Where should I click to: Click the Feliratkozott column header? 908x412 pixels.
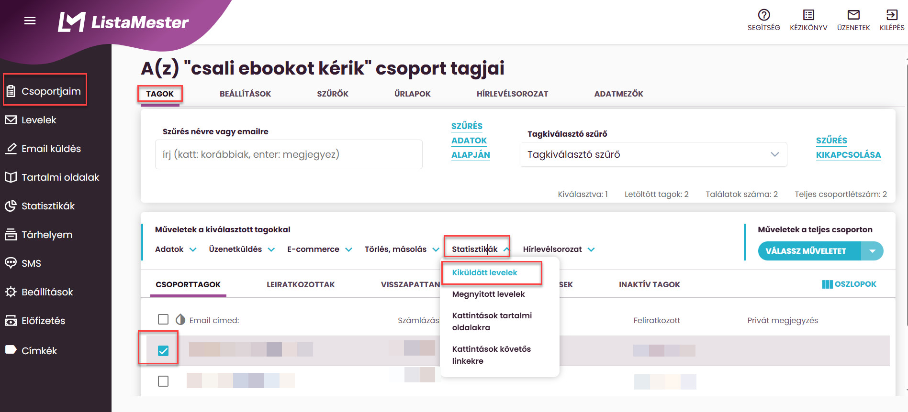pyautogui.click(x=657, y=320)
